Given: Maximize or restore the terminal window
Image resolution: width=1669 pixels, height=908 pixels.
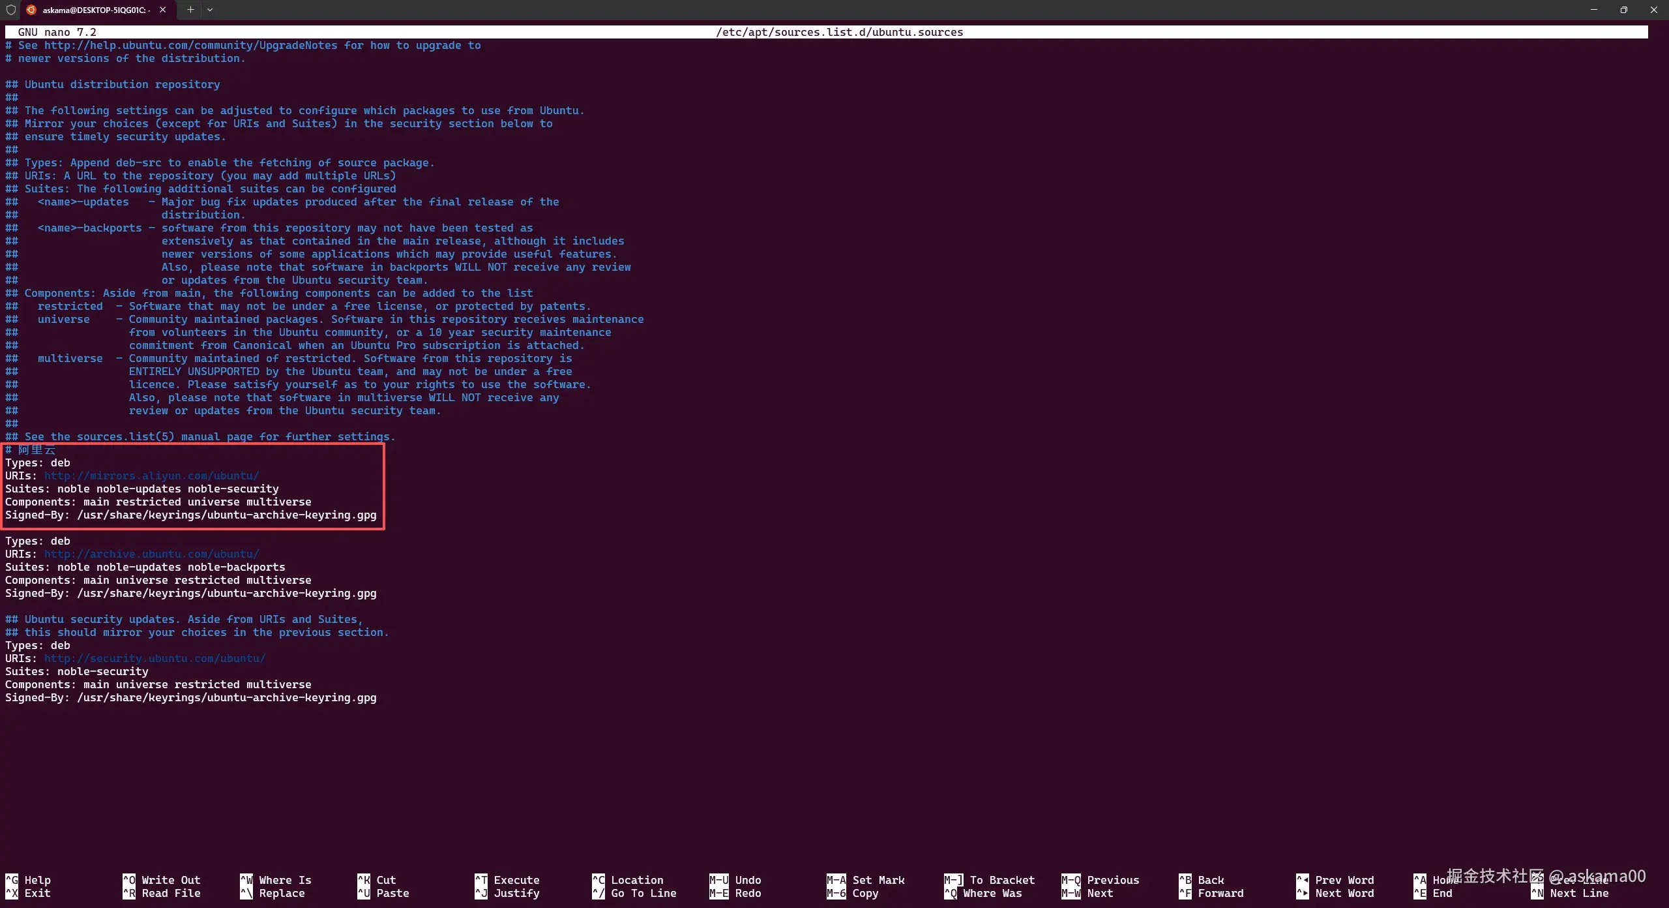Looking at the screenshot, I should [1624, 10].
